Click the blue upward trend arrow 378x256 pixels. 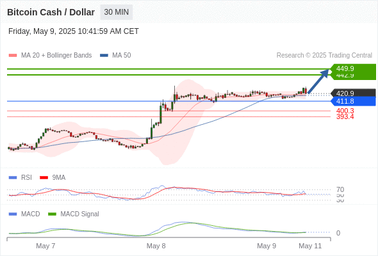click(318, 81)
